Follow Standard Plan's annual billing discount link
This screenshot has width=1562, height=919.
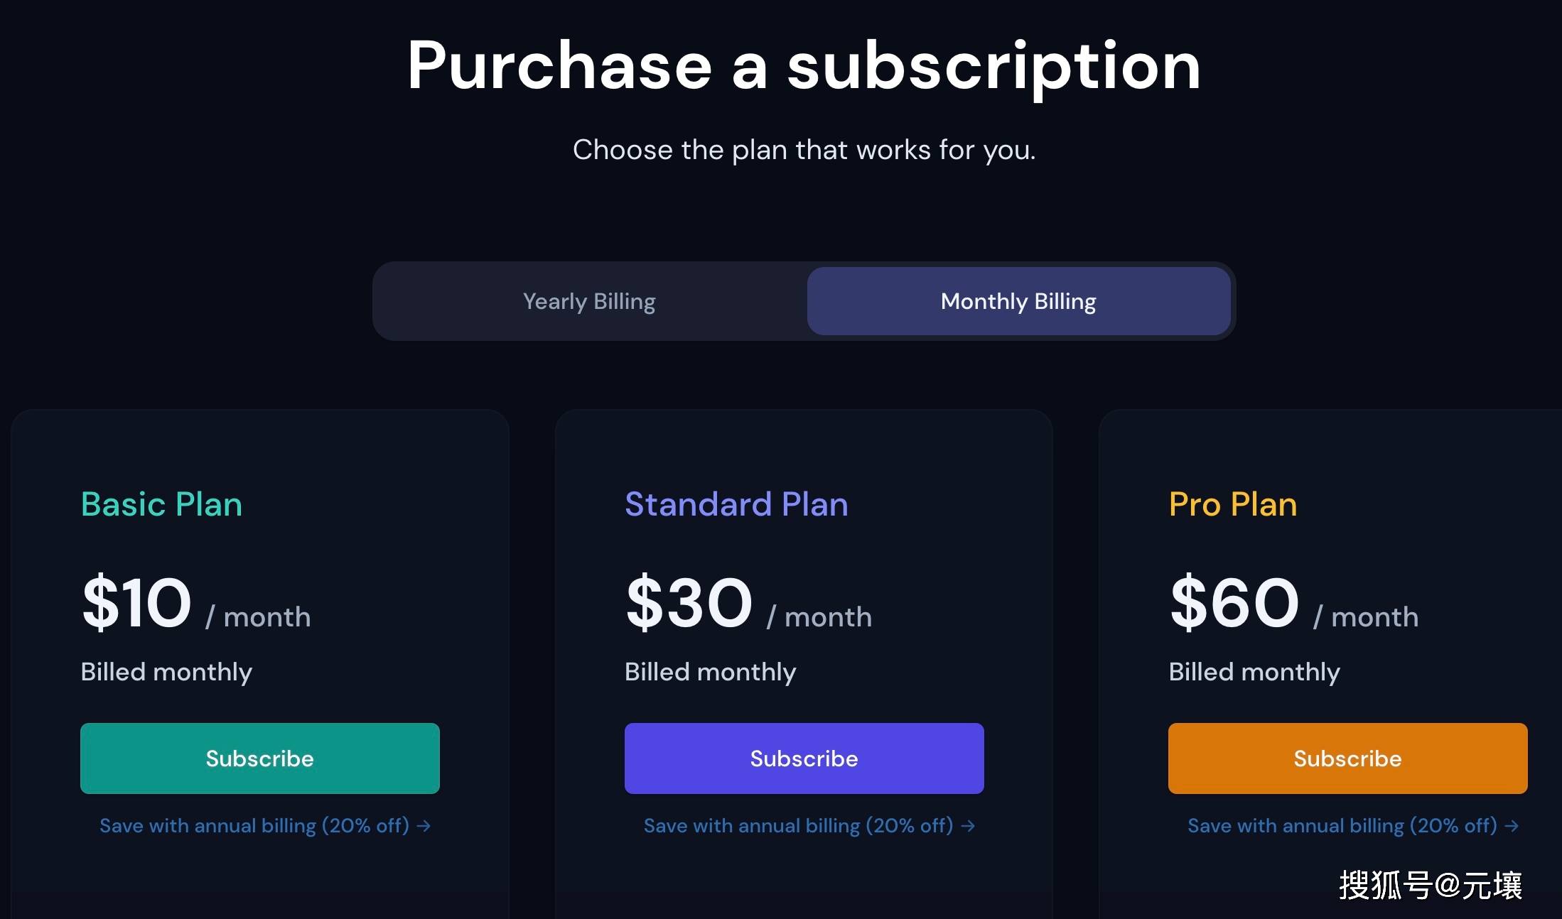coord(809,825)
